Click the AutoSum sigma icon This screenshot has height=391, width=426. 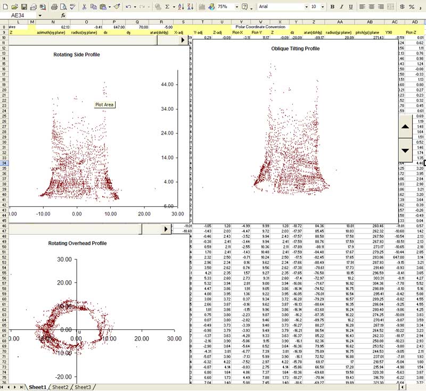tap(167, 7)
